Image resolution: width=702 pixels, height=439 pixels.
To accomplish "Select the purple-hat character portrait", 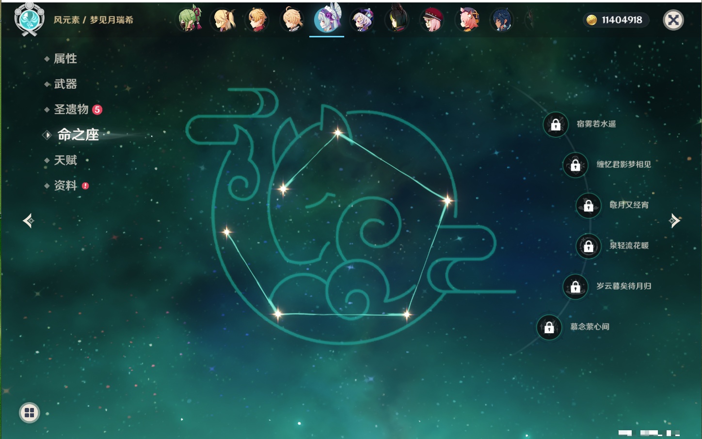I will pos(362,20).
